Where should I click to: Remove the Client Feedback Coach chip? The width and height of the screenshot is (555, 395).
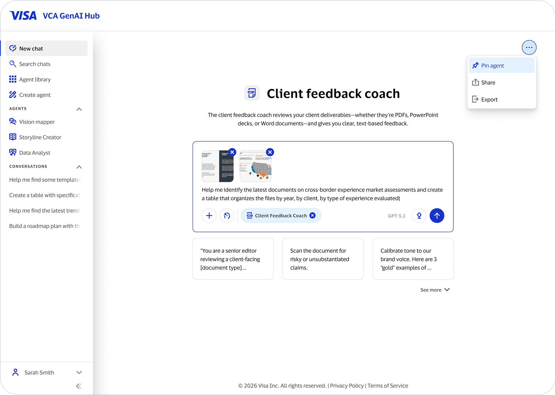click(313, 215)
